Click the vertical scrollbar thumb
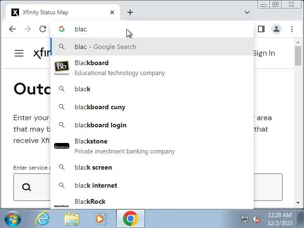The image size is (304, 228). coord(298,56)
